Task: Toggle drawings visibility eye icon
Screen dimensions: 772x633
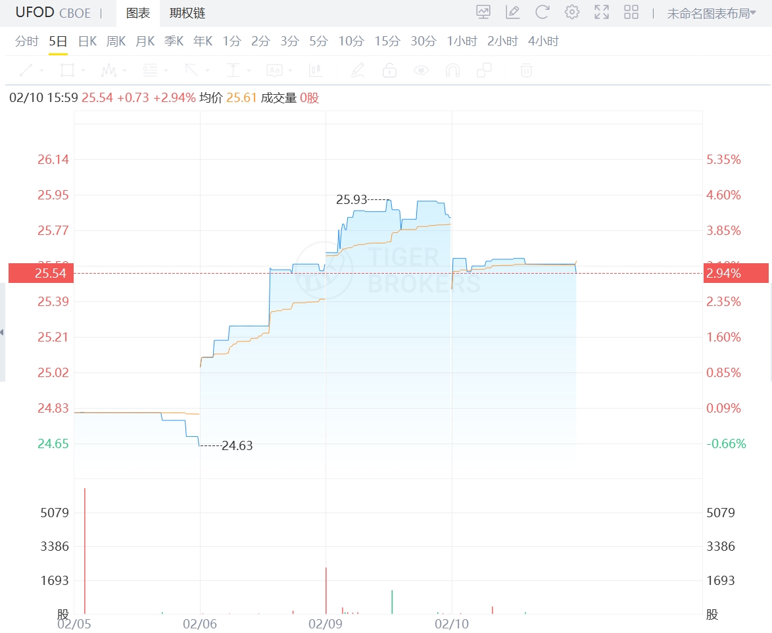Action: pyautogui.click(x=421, y=70)
